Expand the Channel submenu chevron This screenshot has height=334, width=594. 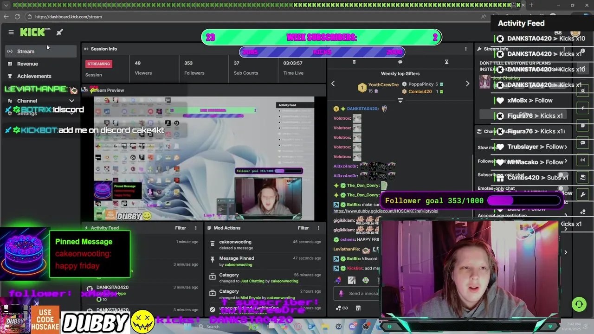(71, 101)
